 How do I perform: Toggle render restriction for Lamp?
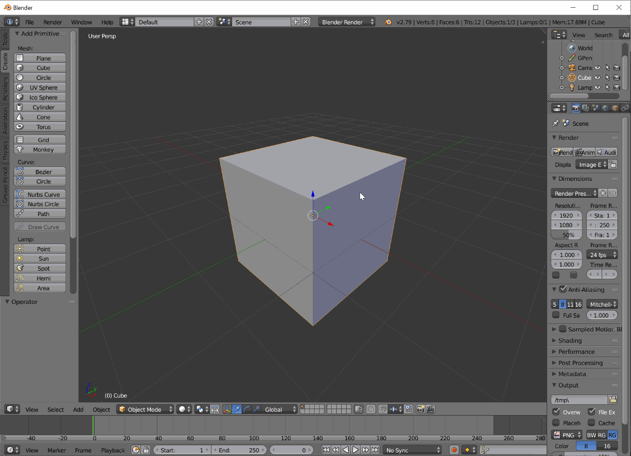point(617,88)
